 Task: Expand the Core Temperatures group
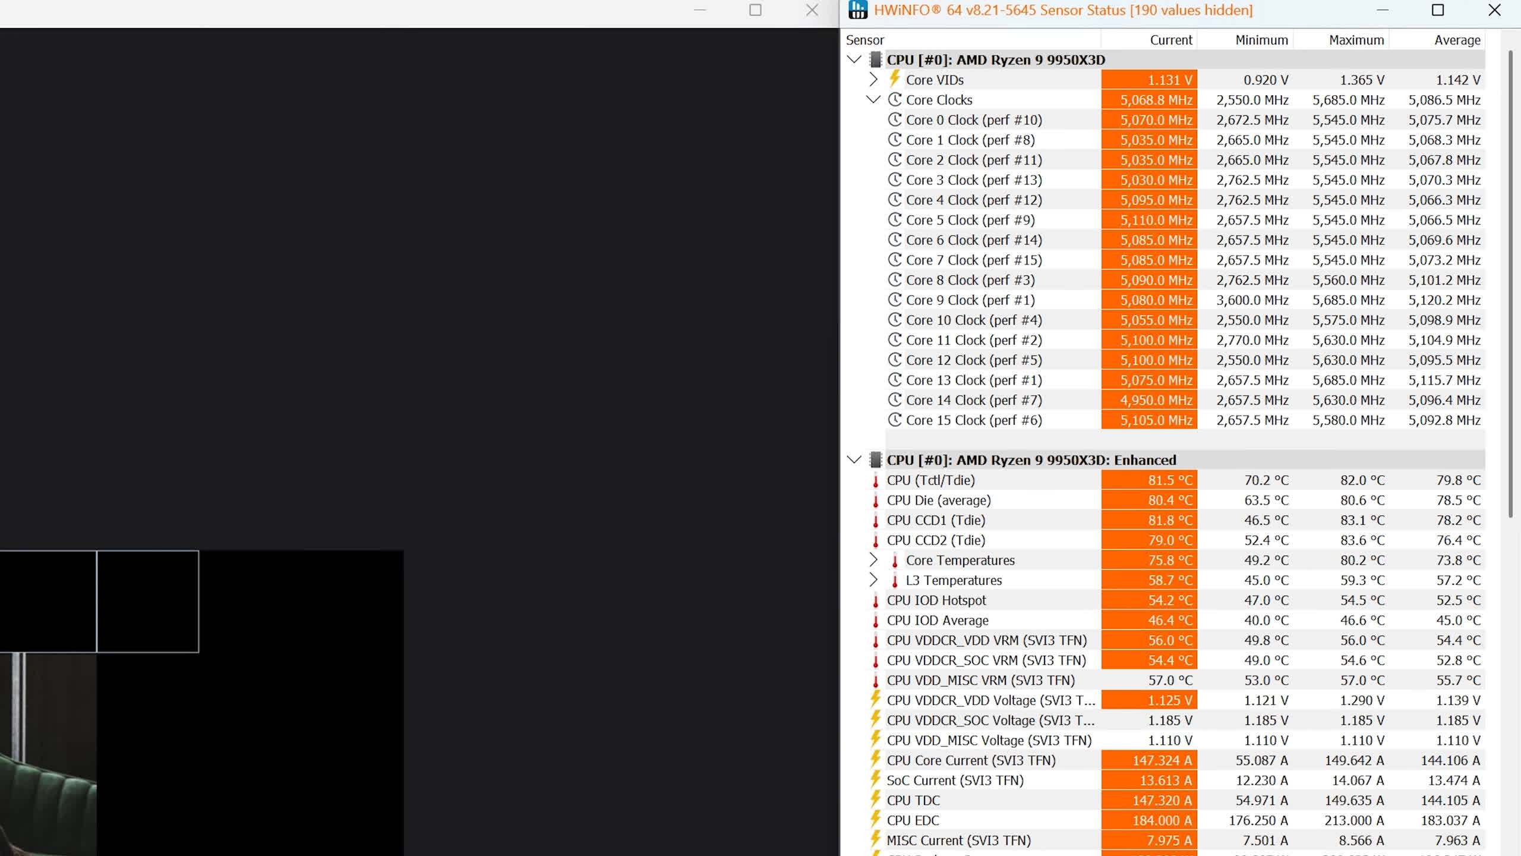tap(873, 560)
